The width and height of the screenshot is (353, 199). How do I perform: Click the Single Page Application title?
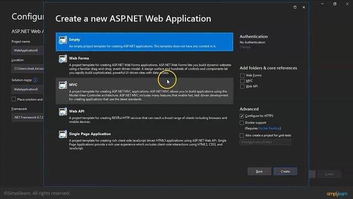coord(90,134)
